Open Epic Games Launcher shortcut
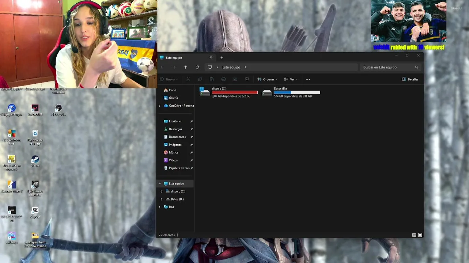 click(x=35, y=188)
